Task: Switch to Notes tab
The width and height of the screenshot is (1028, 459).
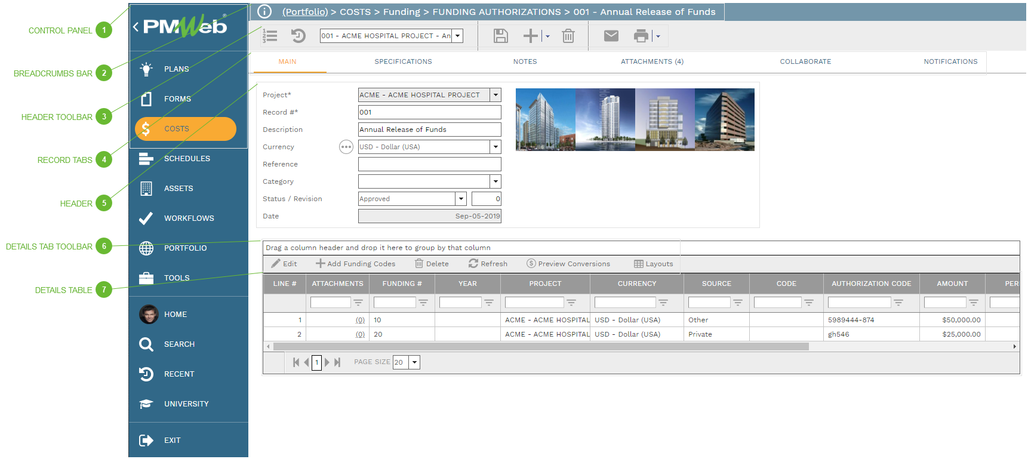Action: pos(525,61)
